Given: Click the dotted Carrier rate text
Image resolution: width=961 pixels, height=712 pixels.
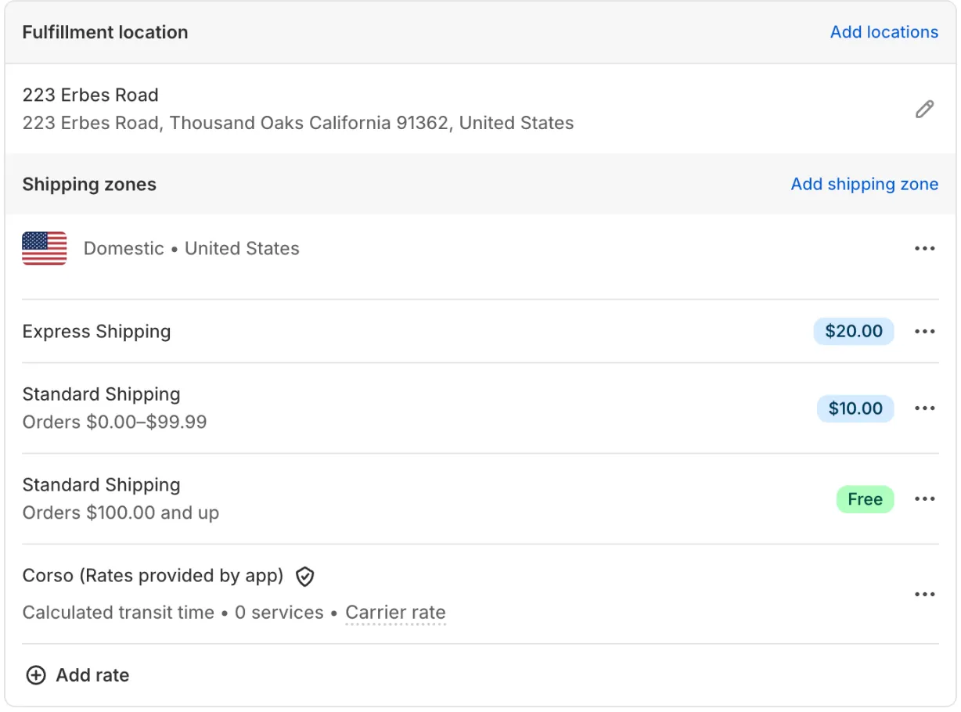Looking at the screenshot, I should 395,613.
